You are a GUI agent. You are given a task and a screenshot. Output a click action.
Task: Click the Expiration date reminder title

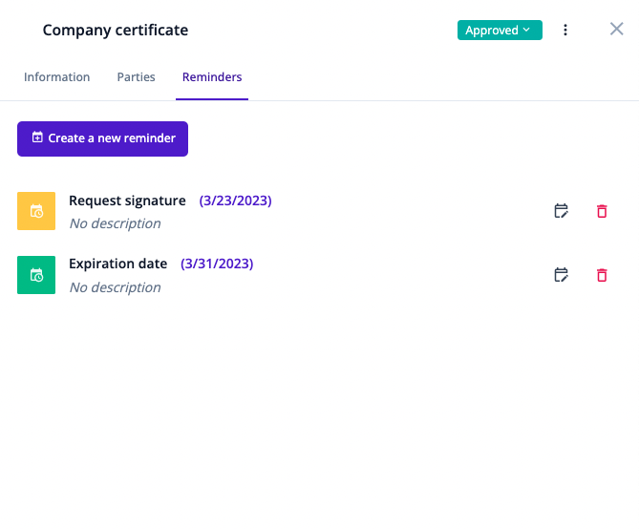point(117,264)
